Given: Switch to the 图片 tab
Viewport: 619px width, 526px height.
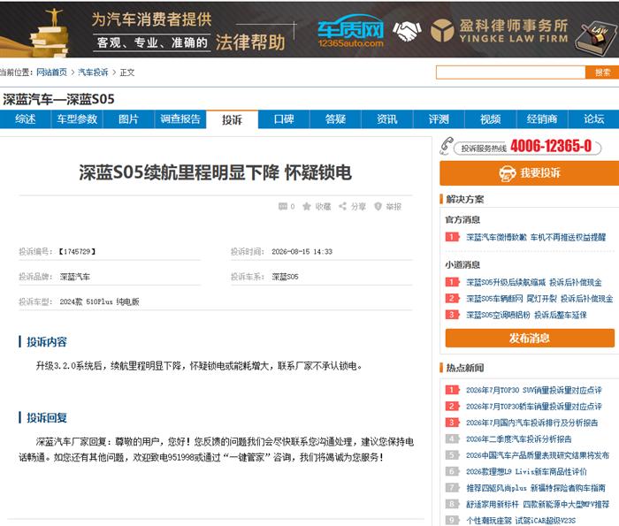Looking at the screenshot, I should click(129, 119).
